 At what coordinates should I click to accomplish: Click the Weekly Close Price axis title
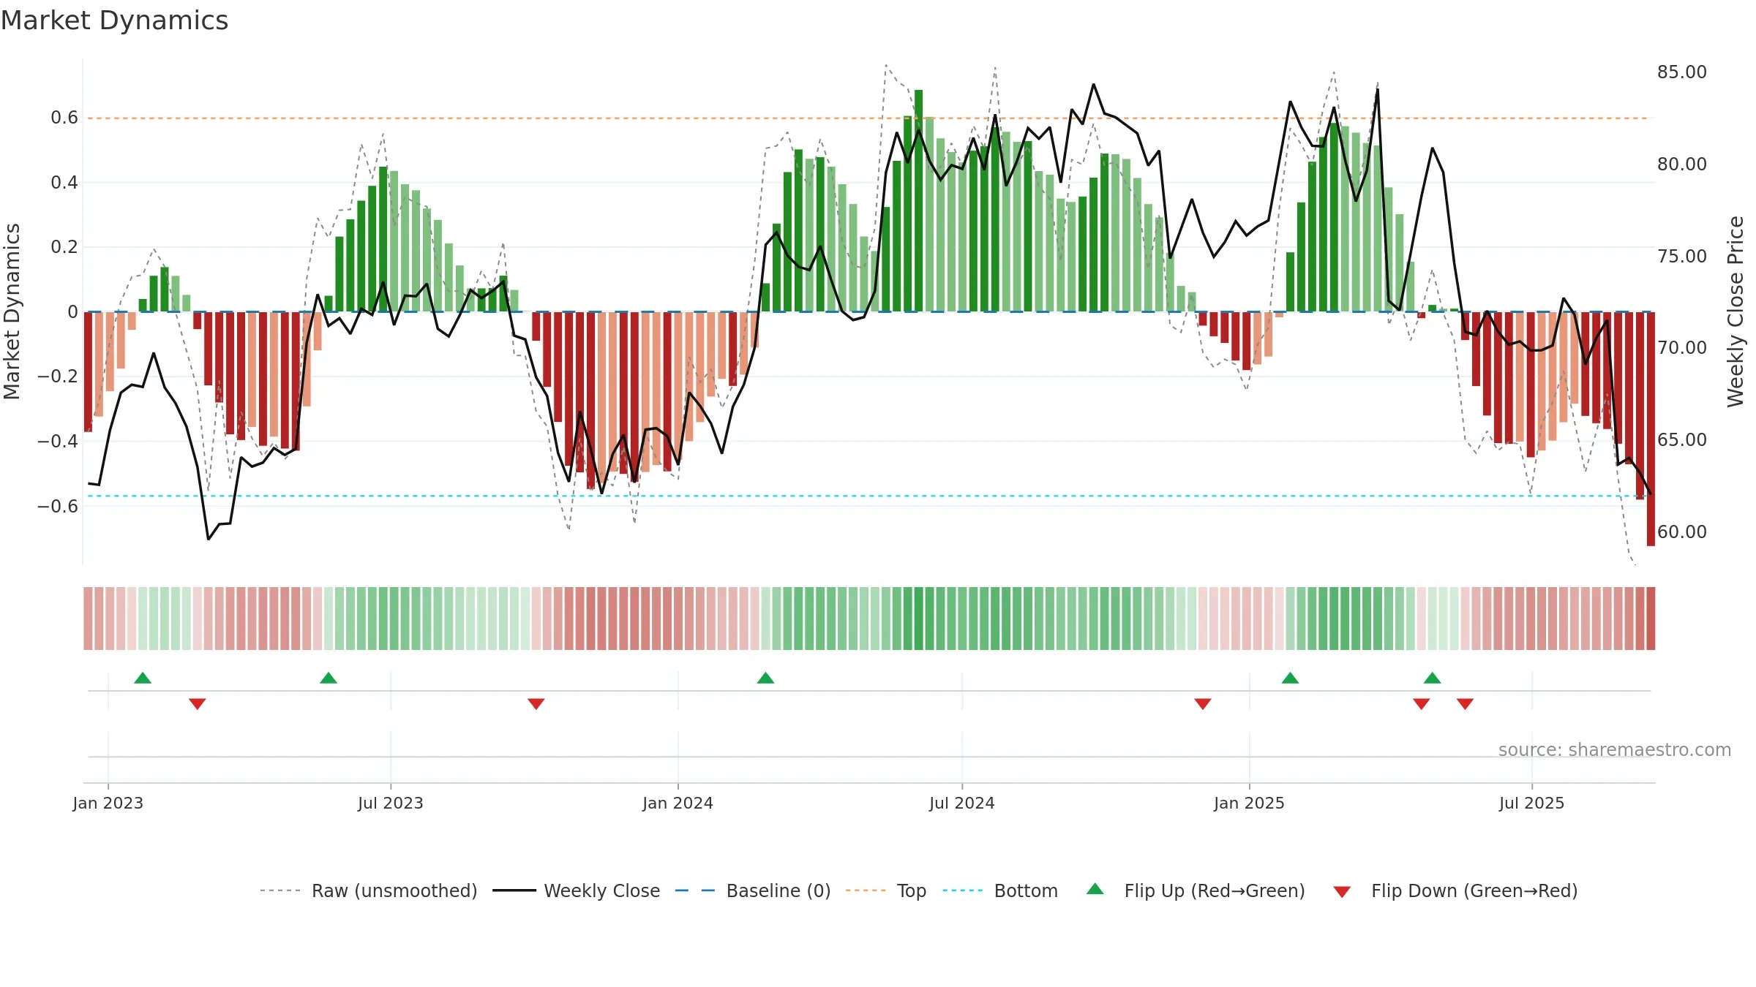1736,311
